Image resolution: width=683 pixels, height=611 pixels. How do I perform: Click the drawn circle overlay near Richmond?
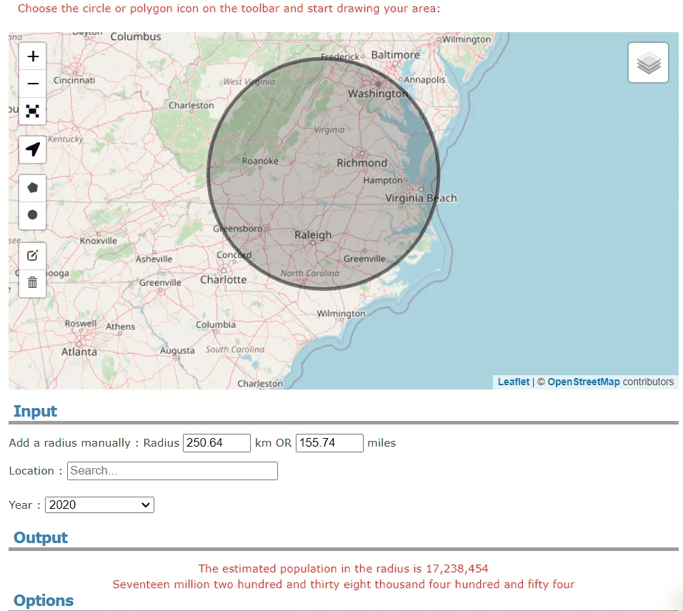(323, 174)
